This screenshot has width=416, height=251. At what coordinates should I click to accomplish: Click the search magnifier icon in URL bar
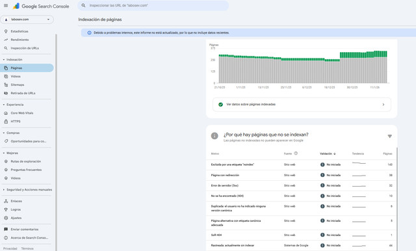[x=83, y=5]
